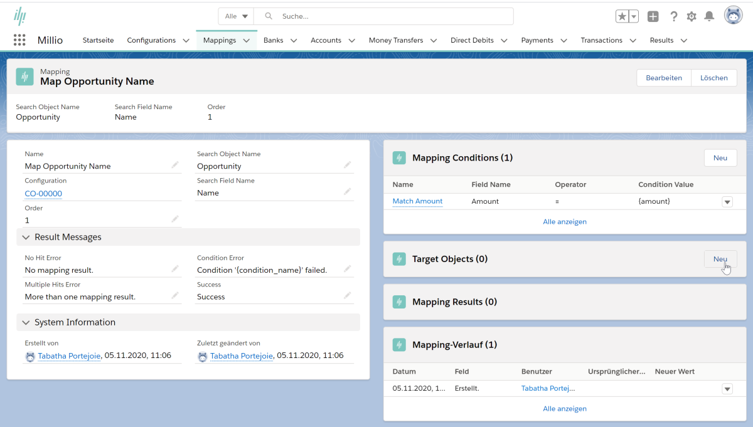753x427 pixels.
Task: Open the notifications bell
Action: (709, 16)
